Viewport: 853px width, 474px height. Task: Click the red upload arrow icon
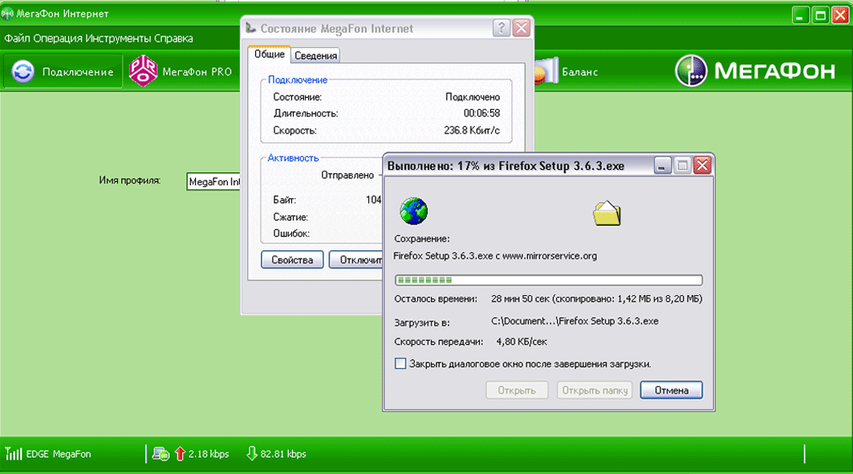pos(180,454)
